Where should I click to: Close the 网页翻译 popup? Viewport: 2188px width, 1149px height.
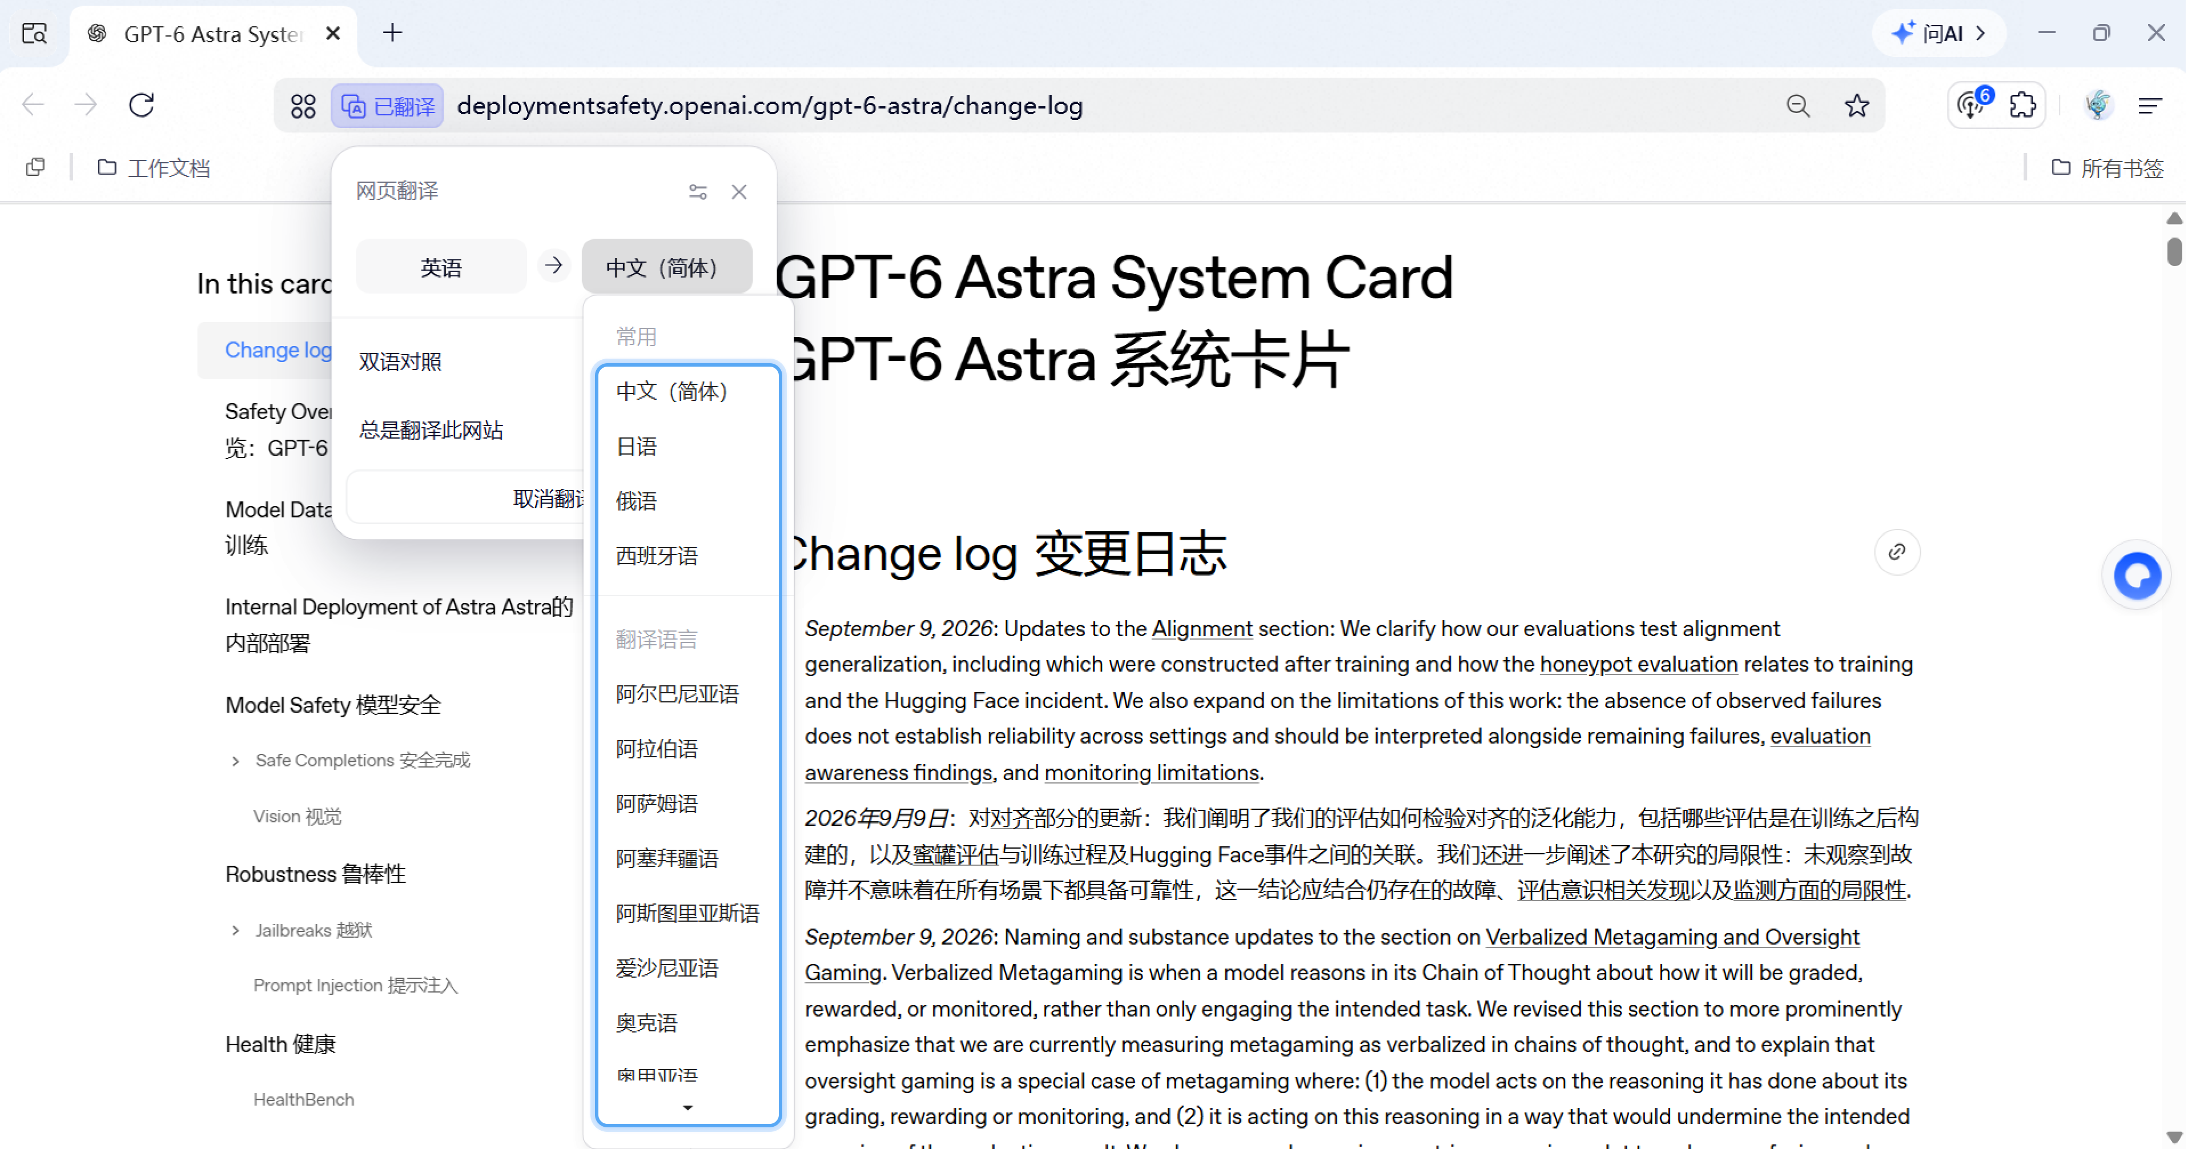click(739, 192)
